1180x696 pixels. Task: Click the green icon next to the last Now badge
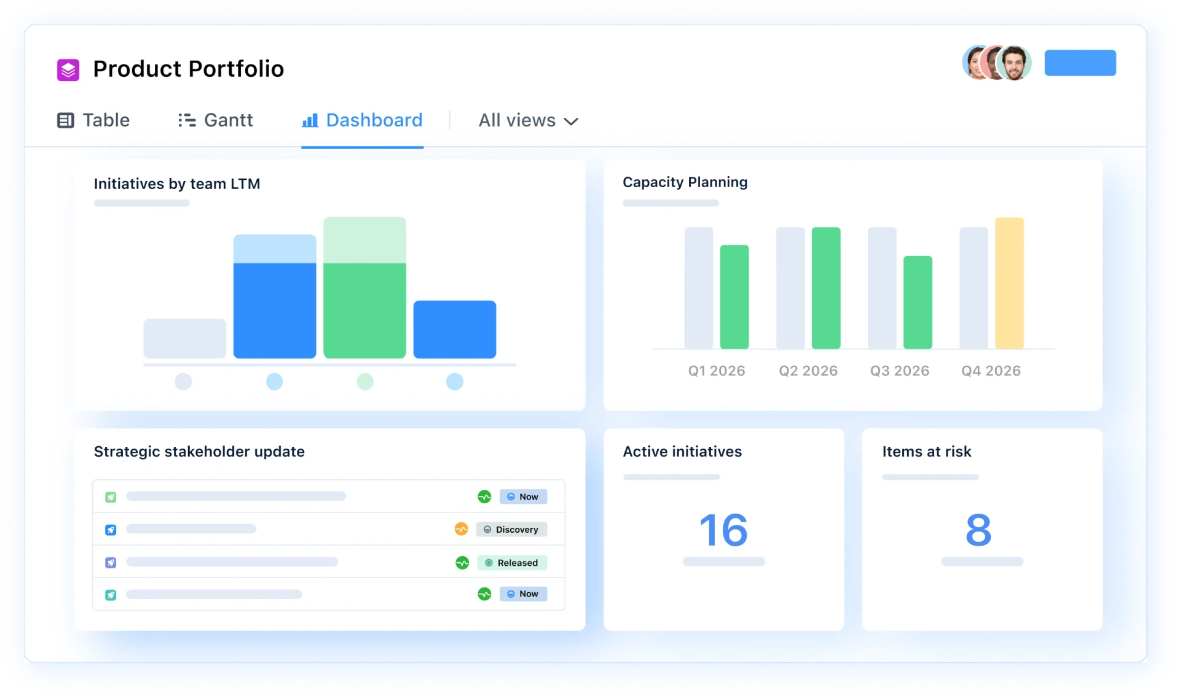484,594
